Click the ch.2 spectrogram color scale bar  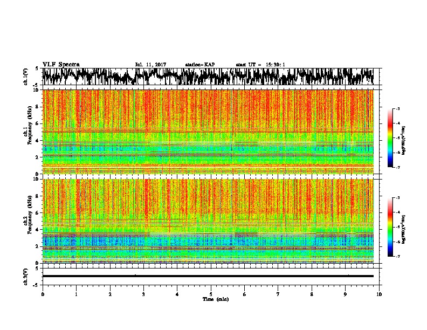pyautogui.click(x=390, y=227)
